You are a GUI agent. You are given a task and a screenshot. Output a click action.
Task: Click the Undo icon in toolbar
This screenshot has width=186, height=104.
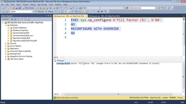(x=61, y=8)
